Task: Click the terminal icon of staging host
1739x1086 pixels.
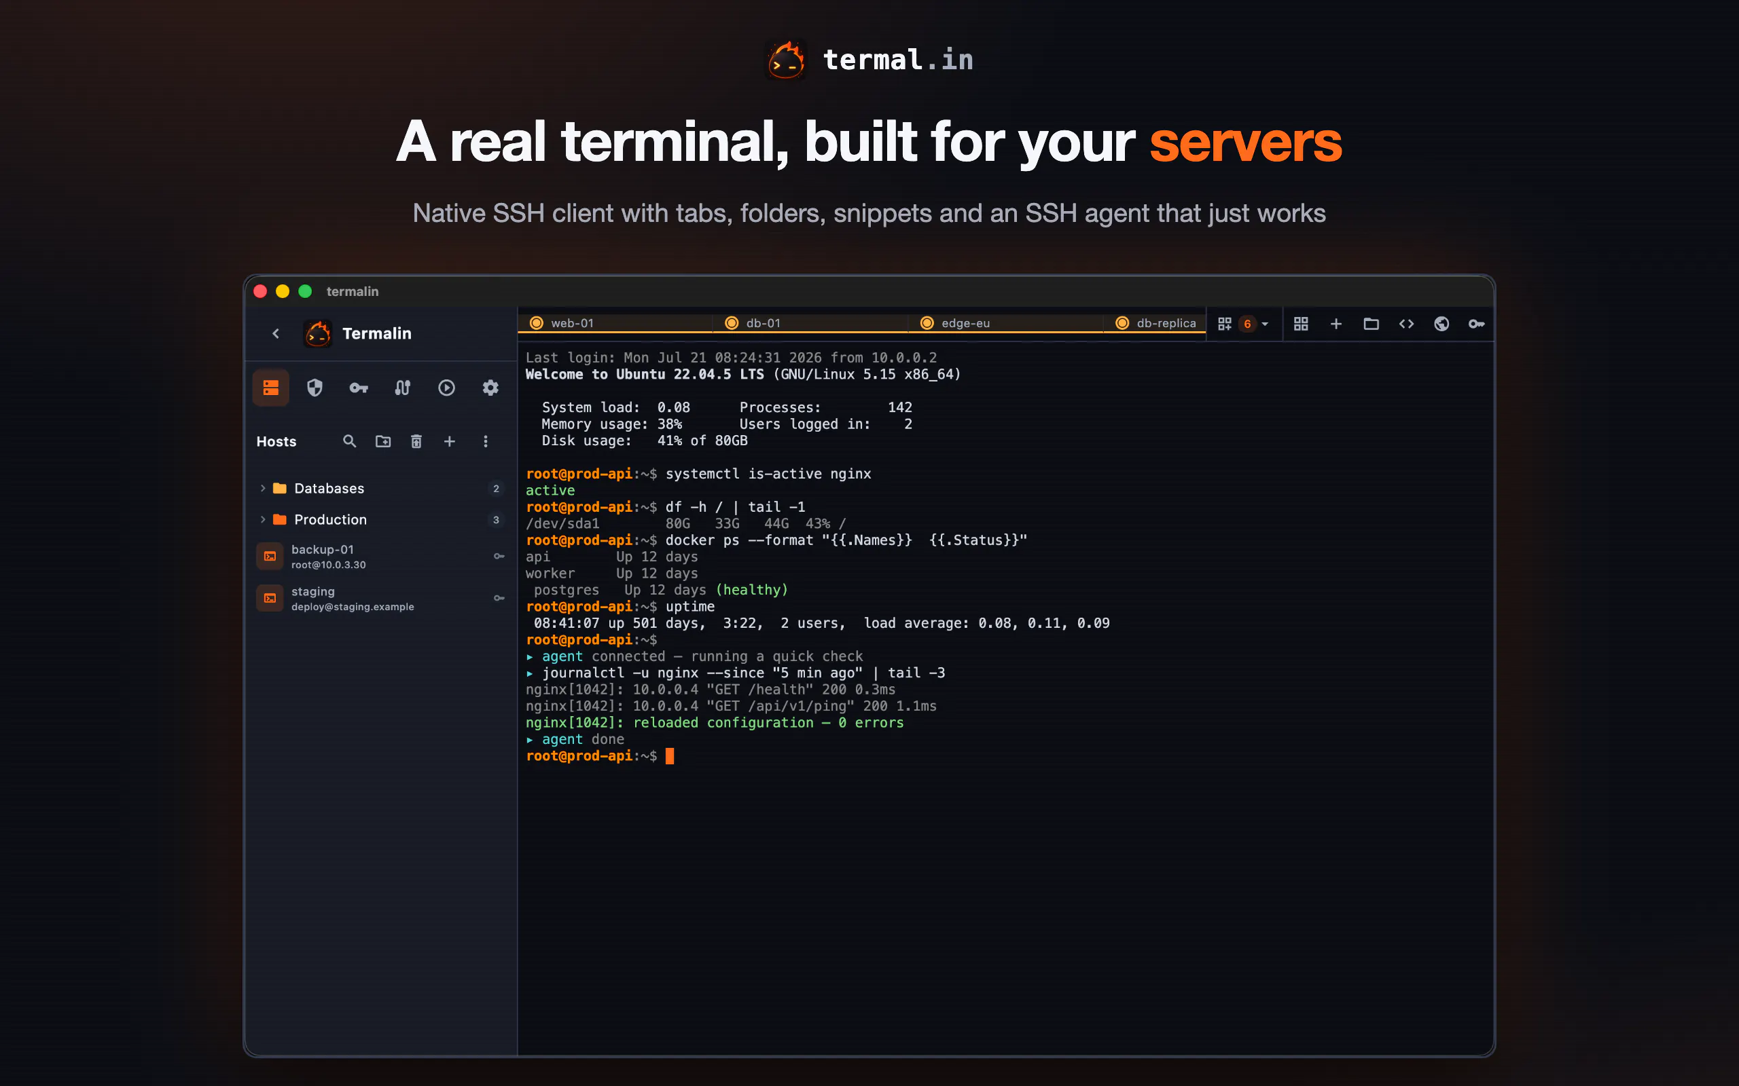Action: tap(270, 597)
